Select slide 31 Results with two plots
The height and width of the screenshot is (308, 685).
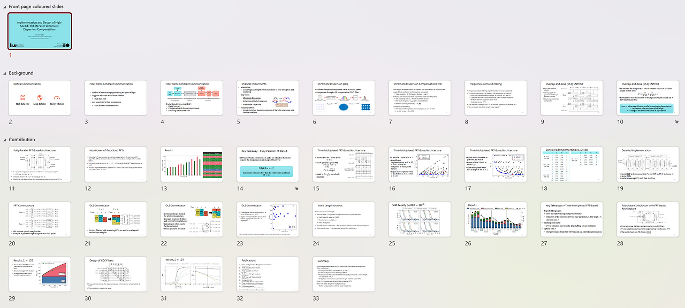192,274
